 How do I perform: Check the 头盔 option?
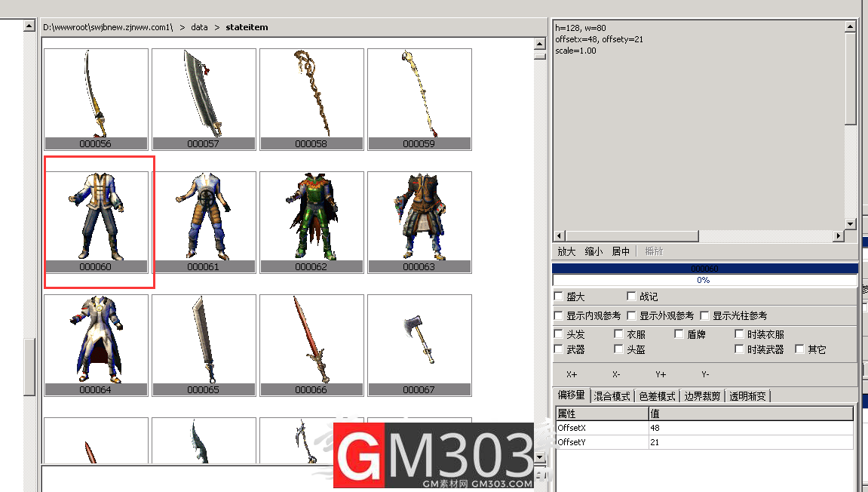[x=619, y=349]
